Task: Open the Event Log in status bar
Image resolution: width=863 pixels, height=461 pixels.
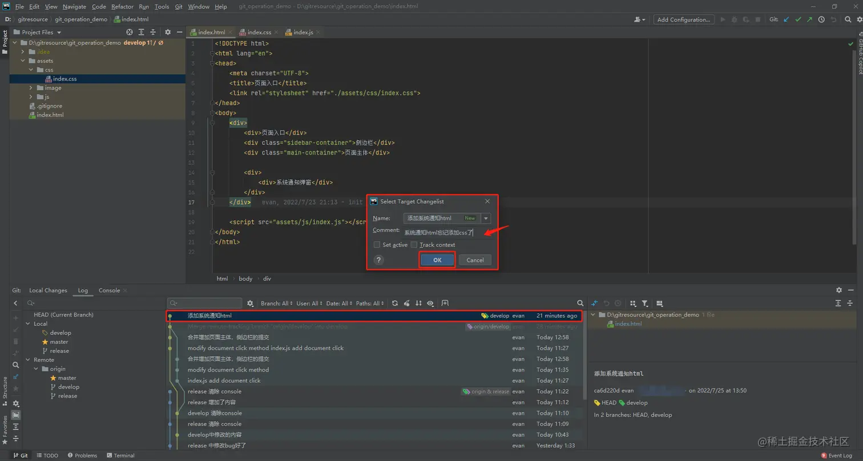Action: 836,455
